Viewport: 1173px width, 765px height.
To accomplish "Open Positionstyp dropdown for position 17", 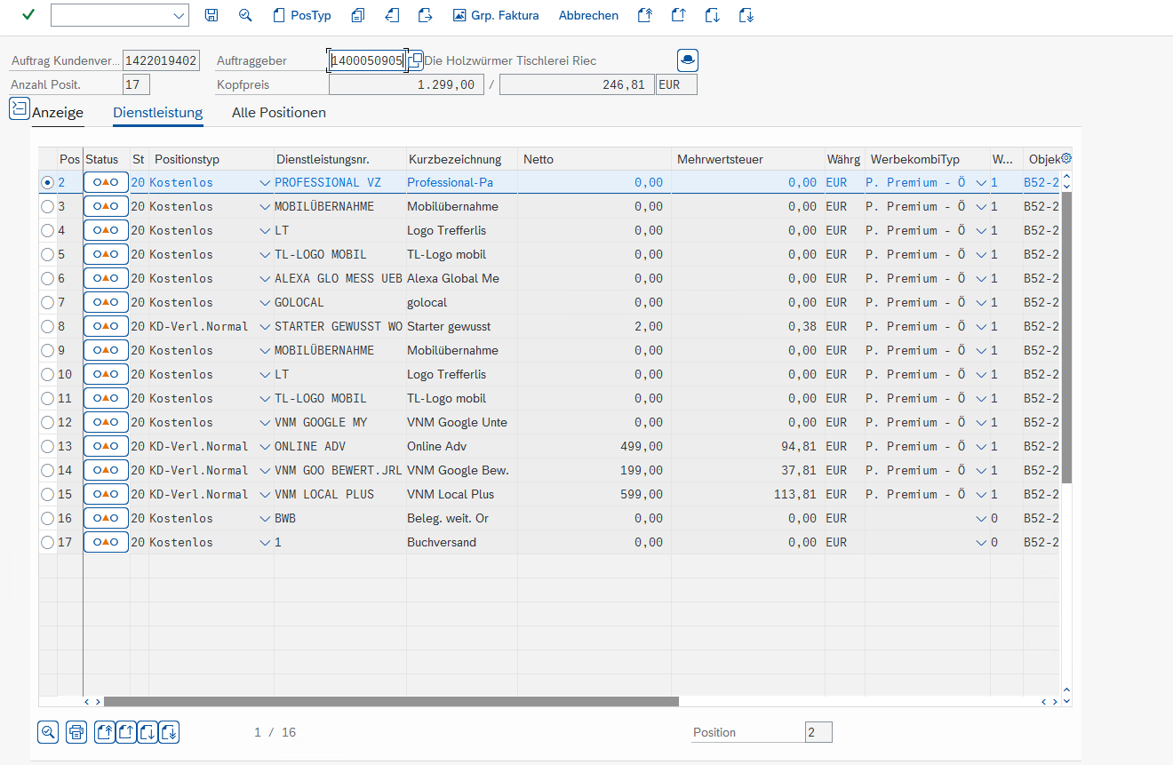I will (x=265, y=542).
